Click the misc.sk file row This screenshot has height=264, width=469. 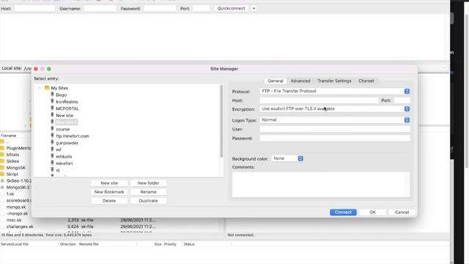click(78, 220)
